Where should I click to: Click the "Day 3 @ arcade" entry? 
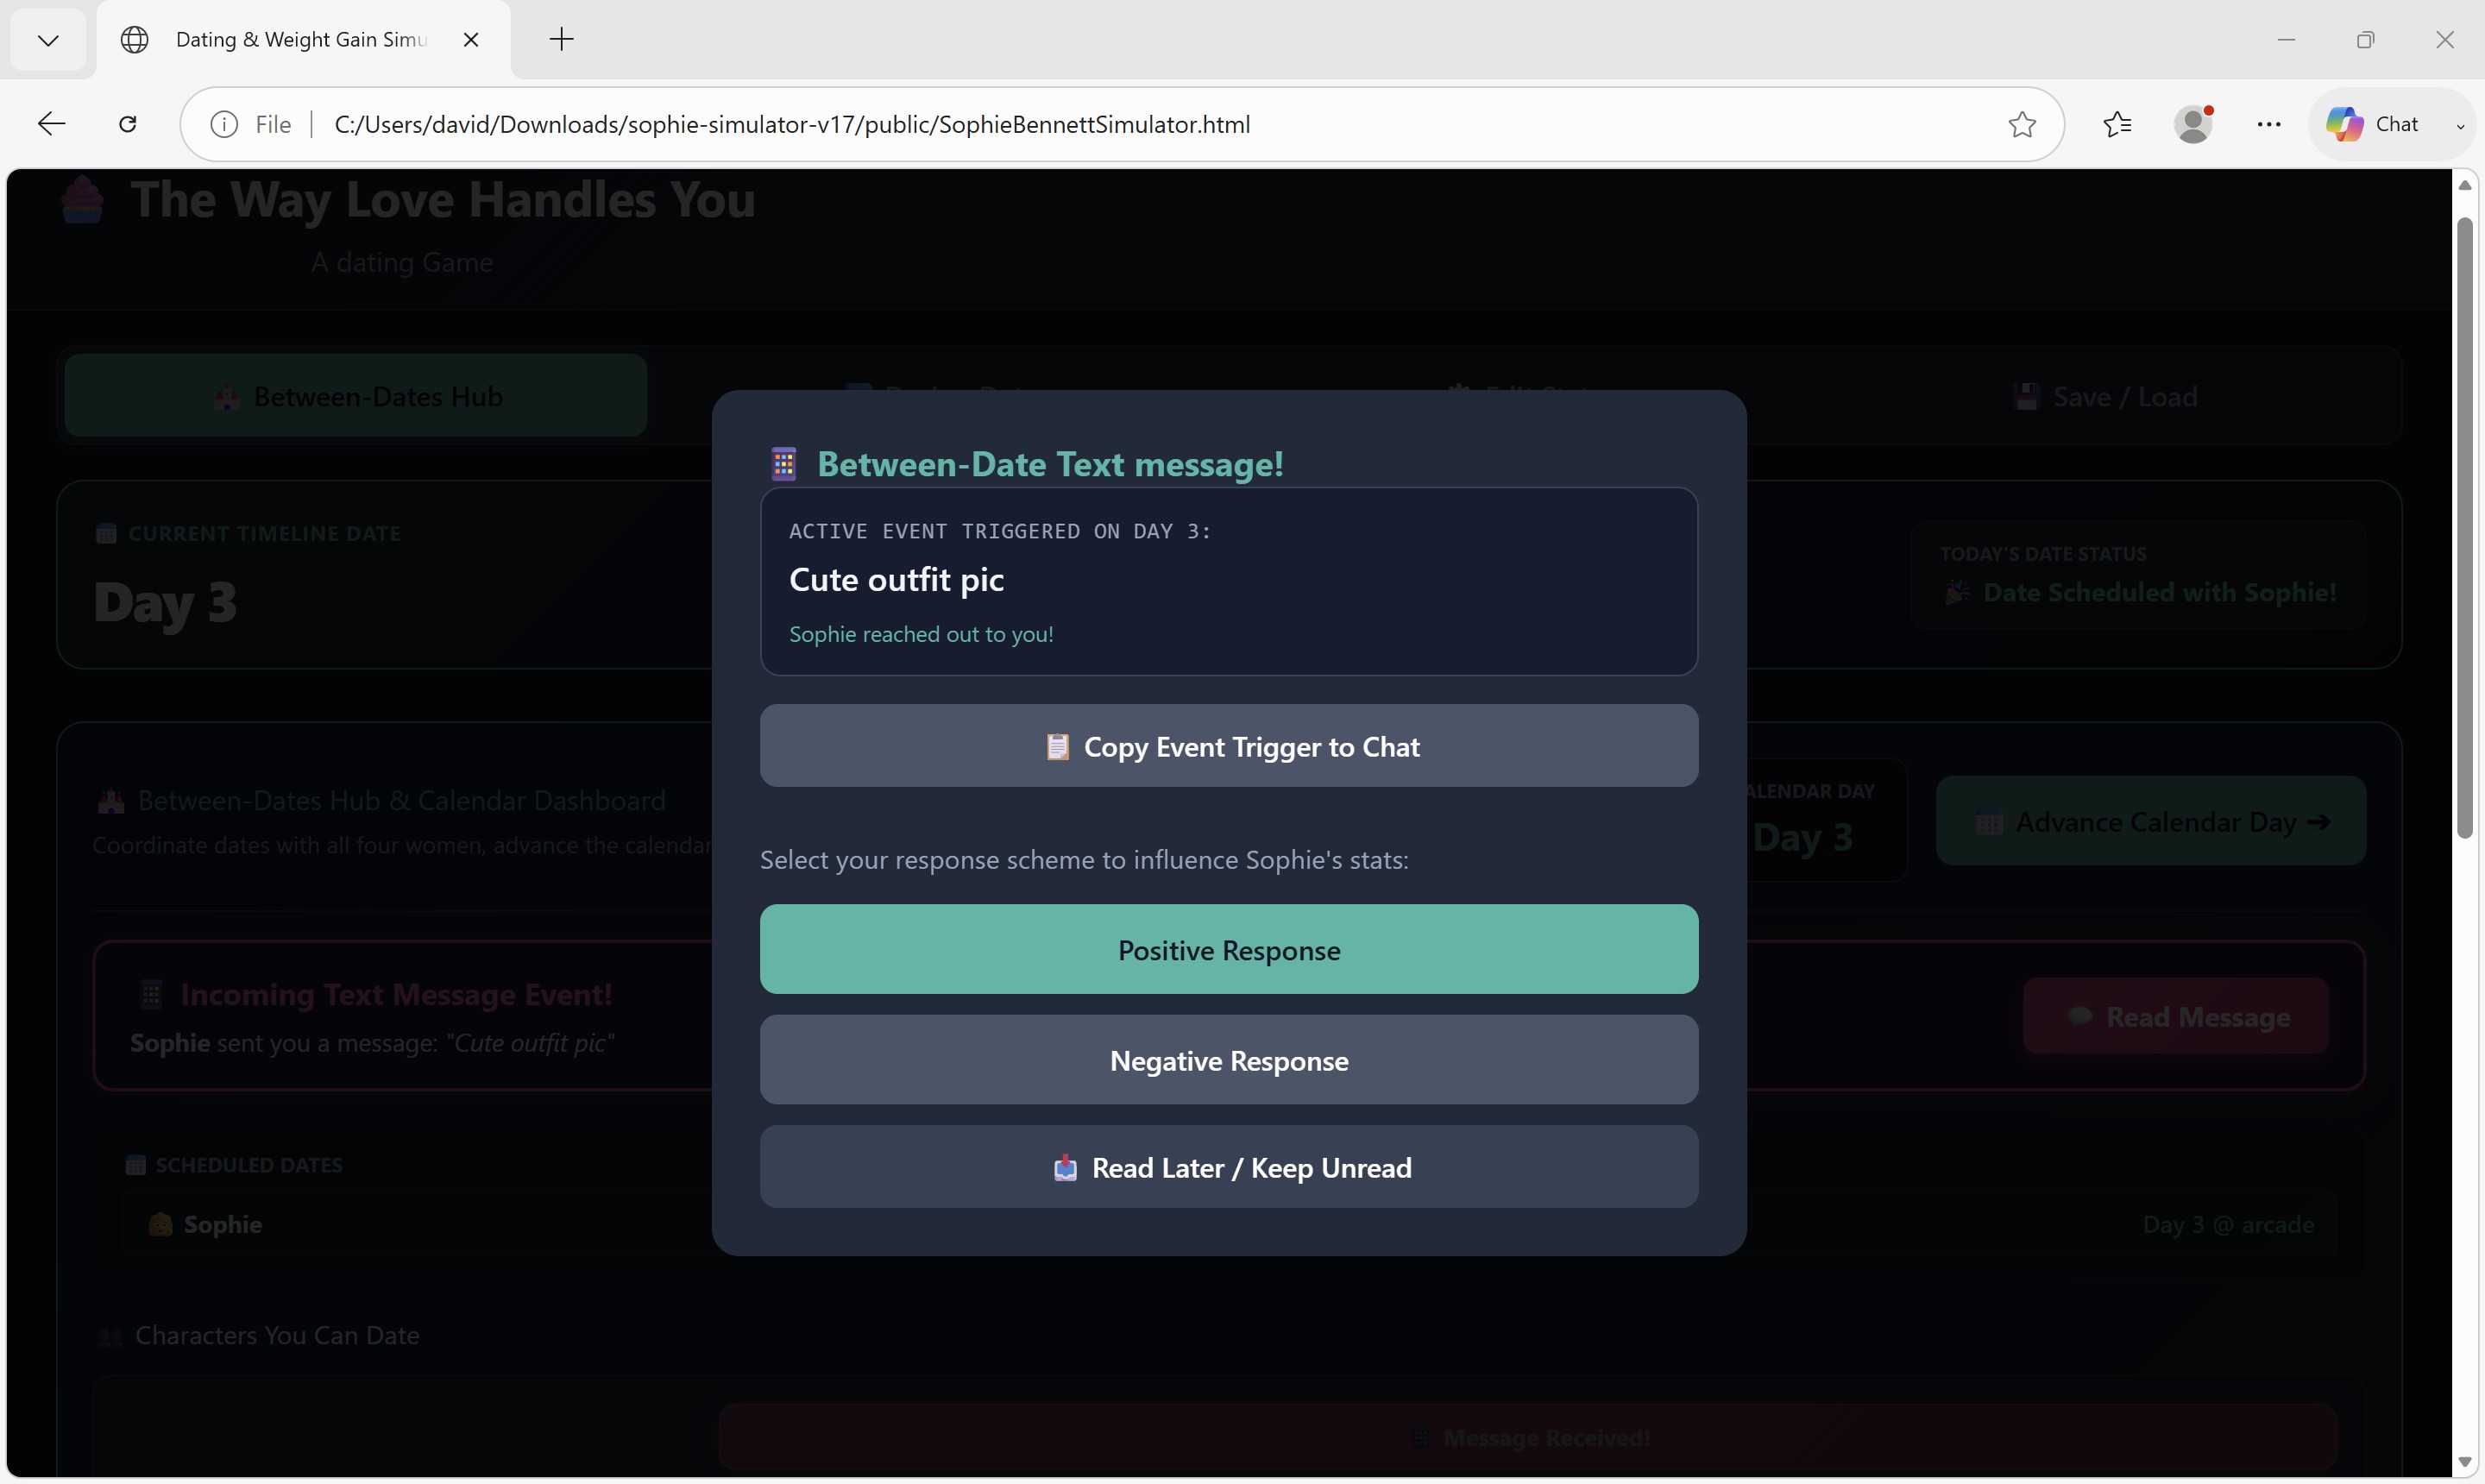tap(2228, 1224)
